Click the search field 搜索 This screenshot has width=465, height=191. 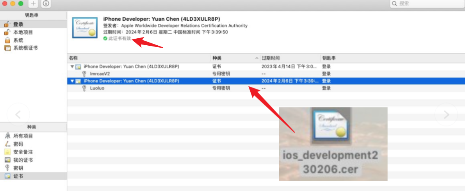point(427,4)
